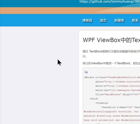
Task: Click the TextBlock x:Name="tb" line
Action: [121, 107]
